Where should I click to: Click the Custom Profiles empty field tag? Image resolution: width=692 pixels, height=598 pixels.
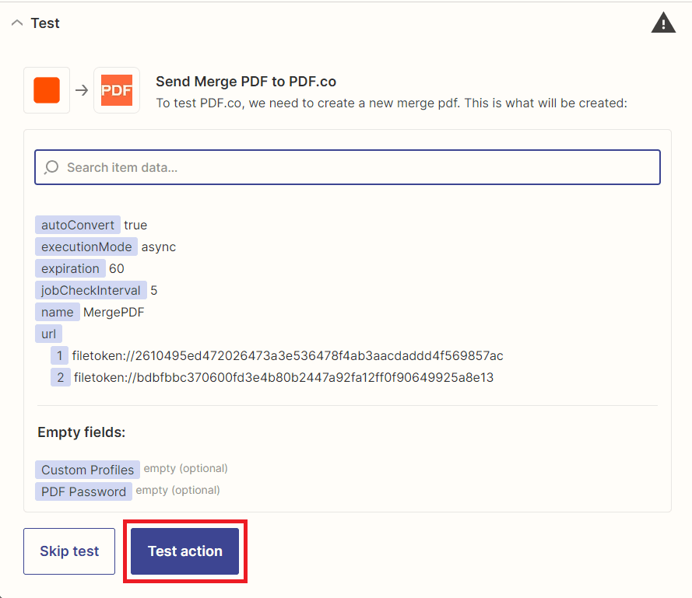coord(87,470)
